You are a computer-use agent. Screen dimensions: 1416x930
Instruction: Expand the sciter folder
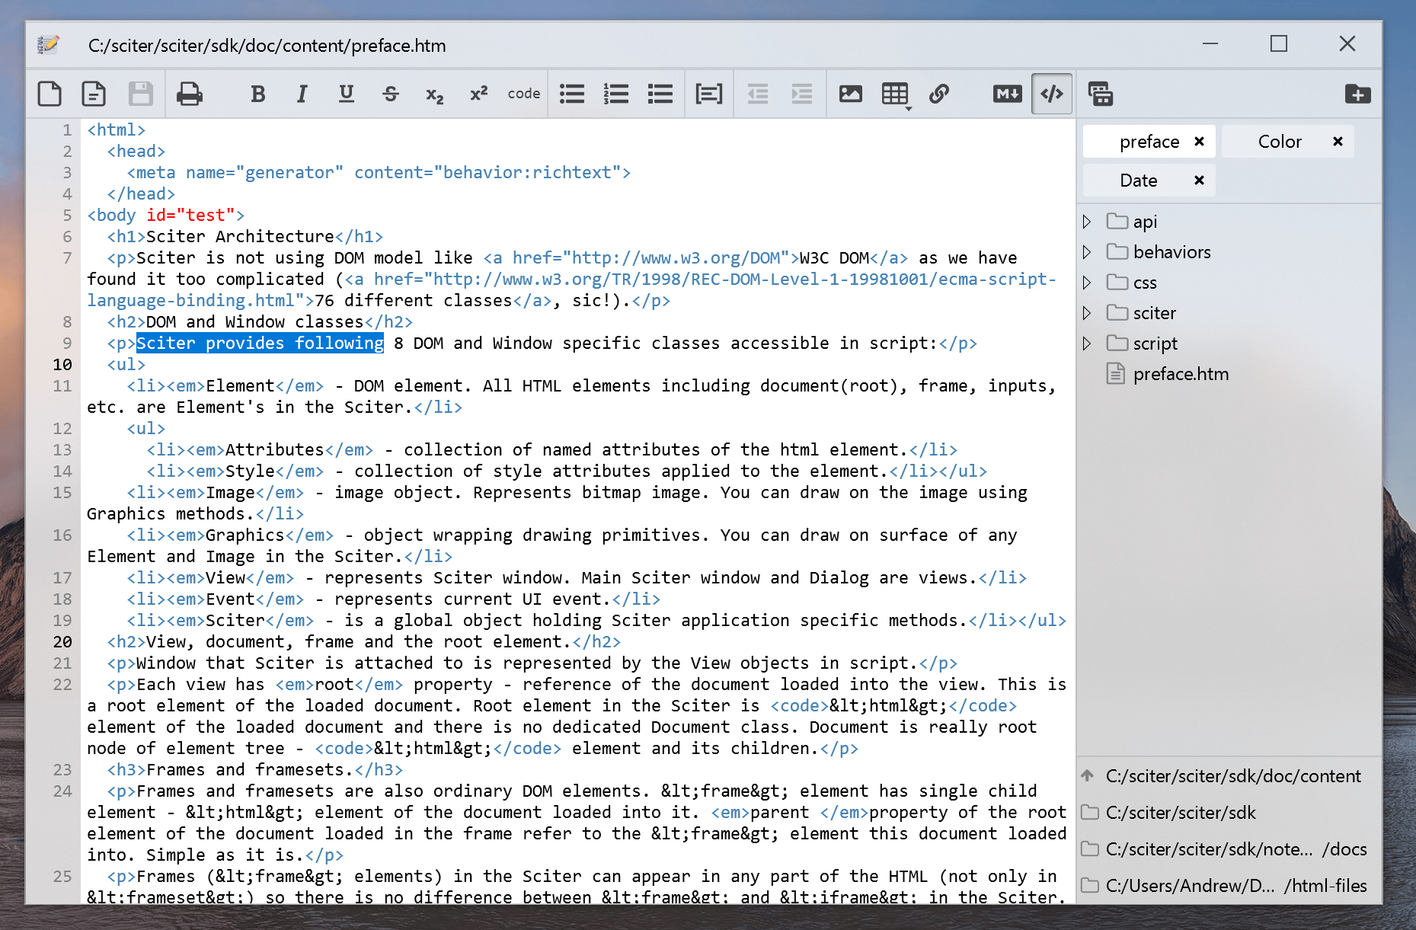click(x=1087, y=313)
